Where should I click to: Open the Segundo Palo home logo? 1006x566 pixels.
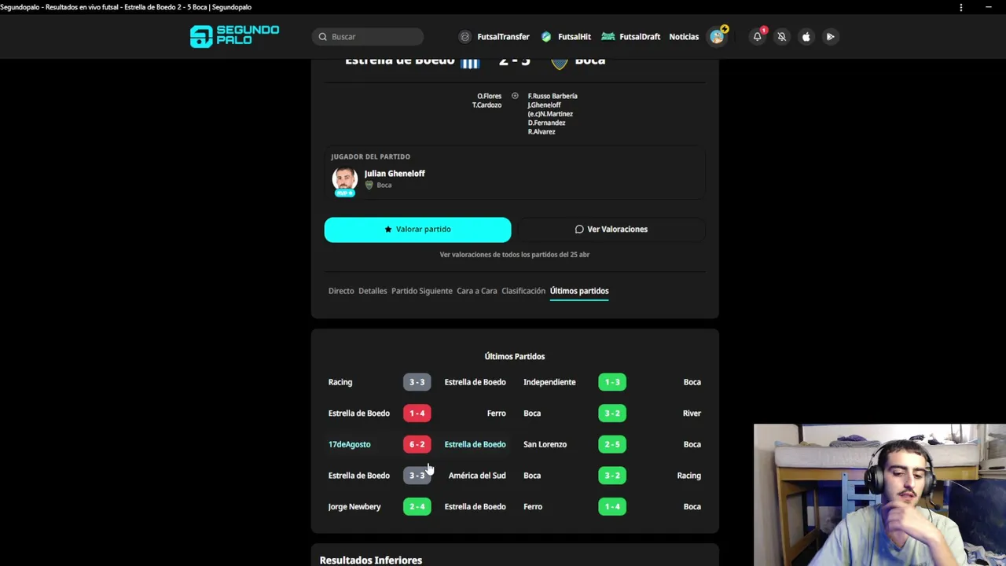(234, 36)
